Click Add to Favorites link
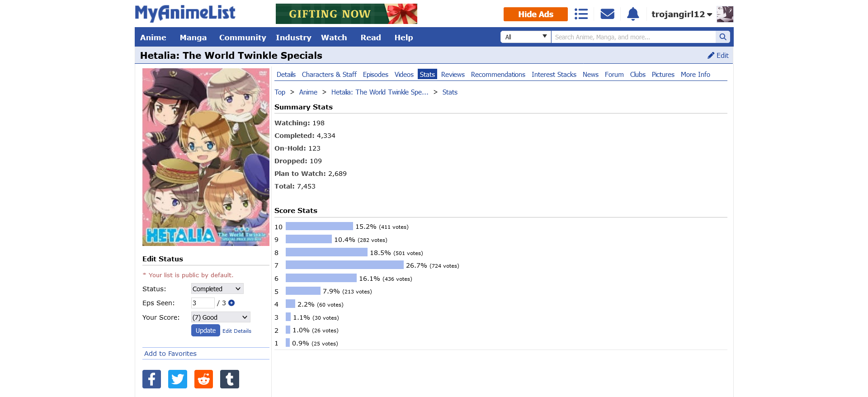 pyautogui.click(x=170, y=354)
